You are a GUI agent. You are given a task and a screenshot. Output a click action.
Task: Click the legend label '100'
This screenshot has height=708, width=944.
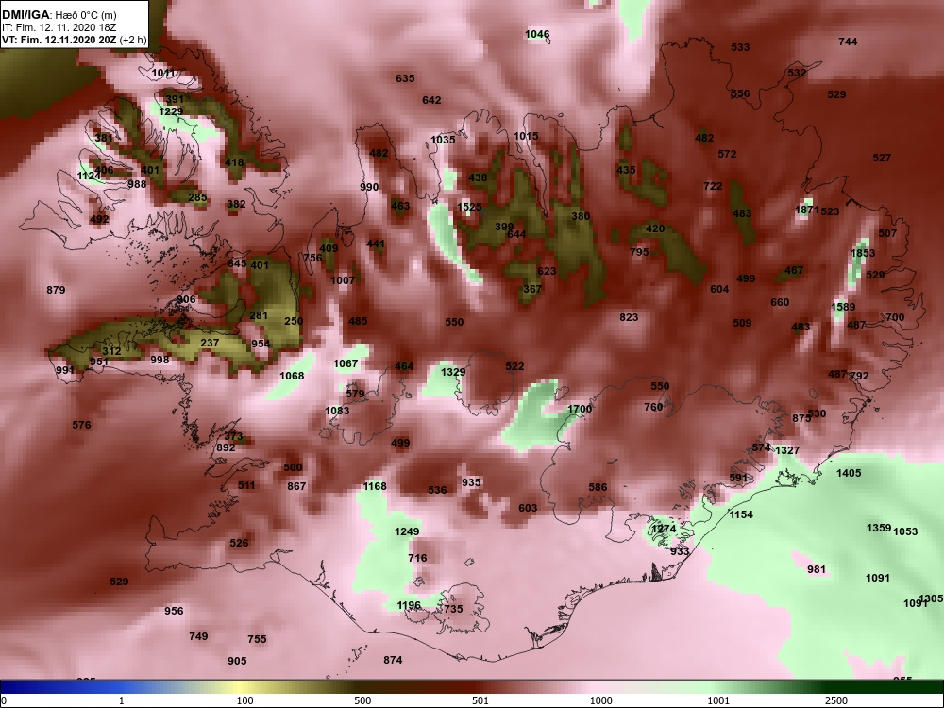244,701
